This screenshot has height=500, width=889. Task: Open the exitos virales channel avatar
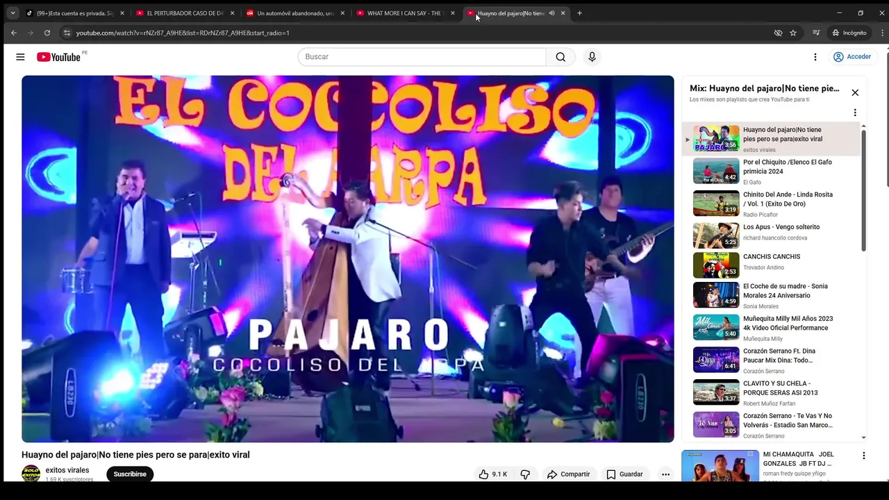tap(31, 474)
